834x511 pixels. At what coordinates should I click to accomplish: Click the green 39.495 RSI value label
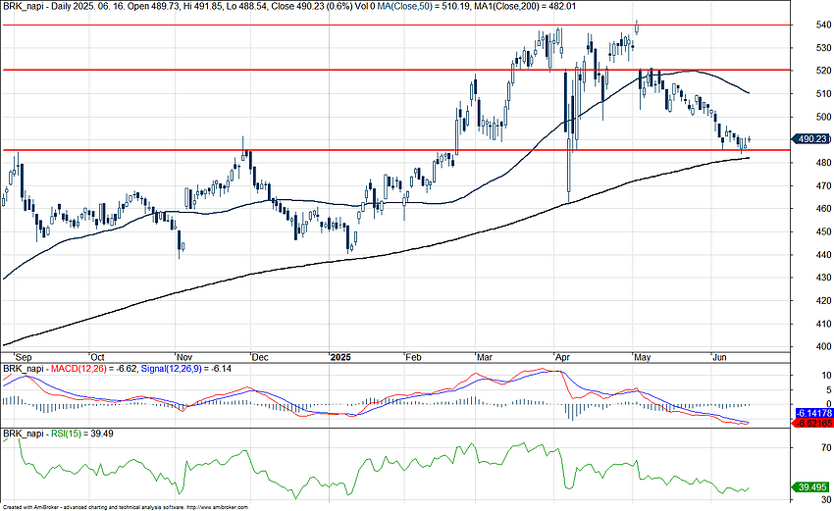pos(810,486)
